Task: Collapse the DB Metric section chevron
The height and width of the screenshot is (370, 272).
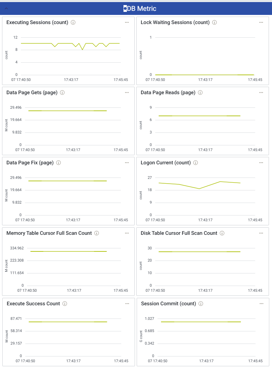Action: click(x=6, y=8)
